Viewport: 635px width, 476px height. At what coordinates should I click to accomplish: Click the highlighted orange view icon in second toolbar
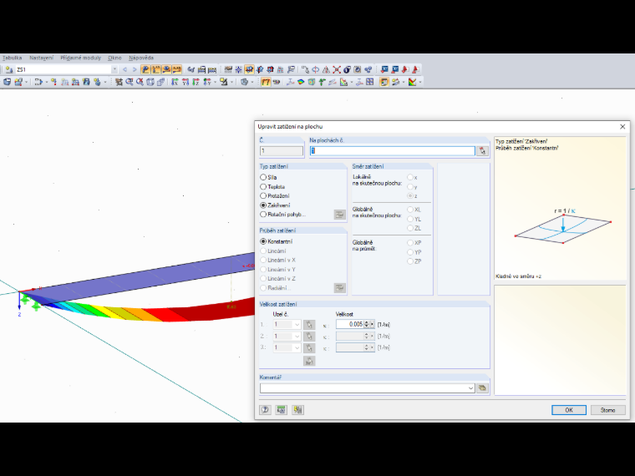[x=266, y=82]
